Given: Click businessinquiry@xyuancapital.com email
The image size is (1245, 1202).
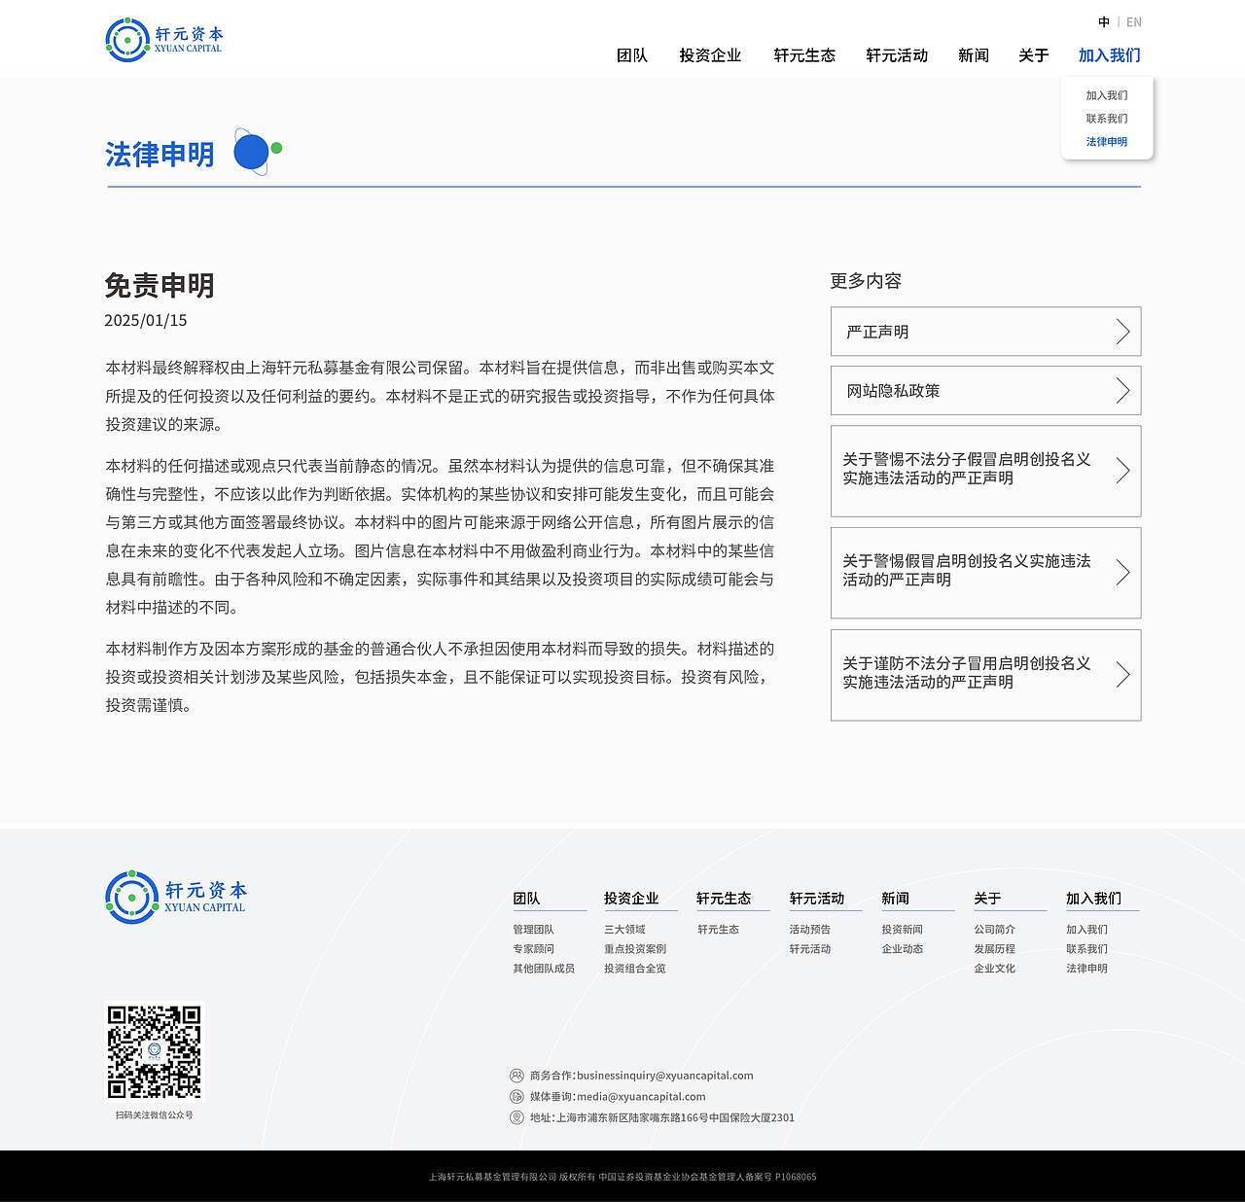Looking at the screenshot, I should [x=665, y=1076].
